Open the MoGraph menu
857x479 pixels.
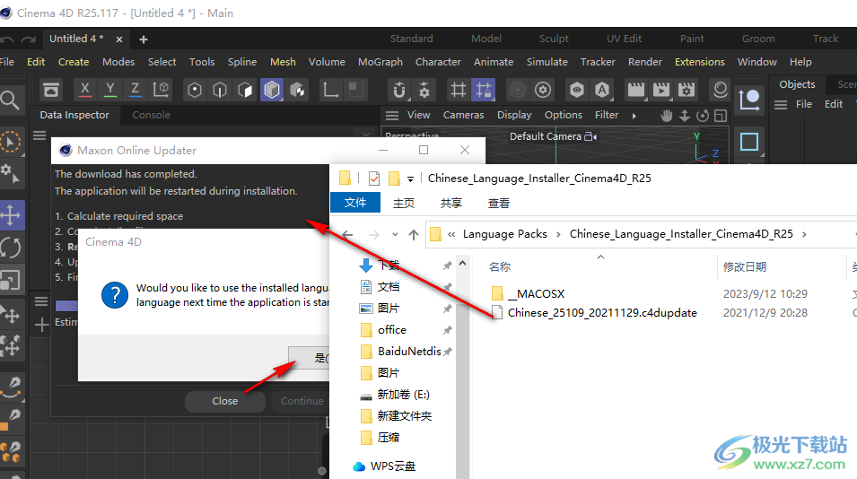tap(380, 62)
